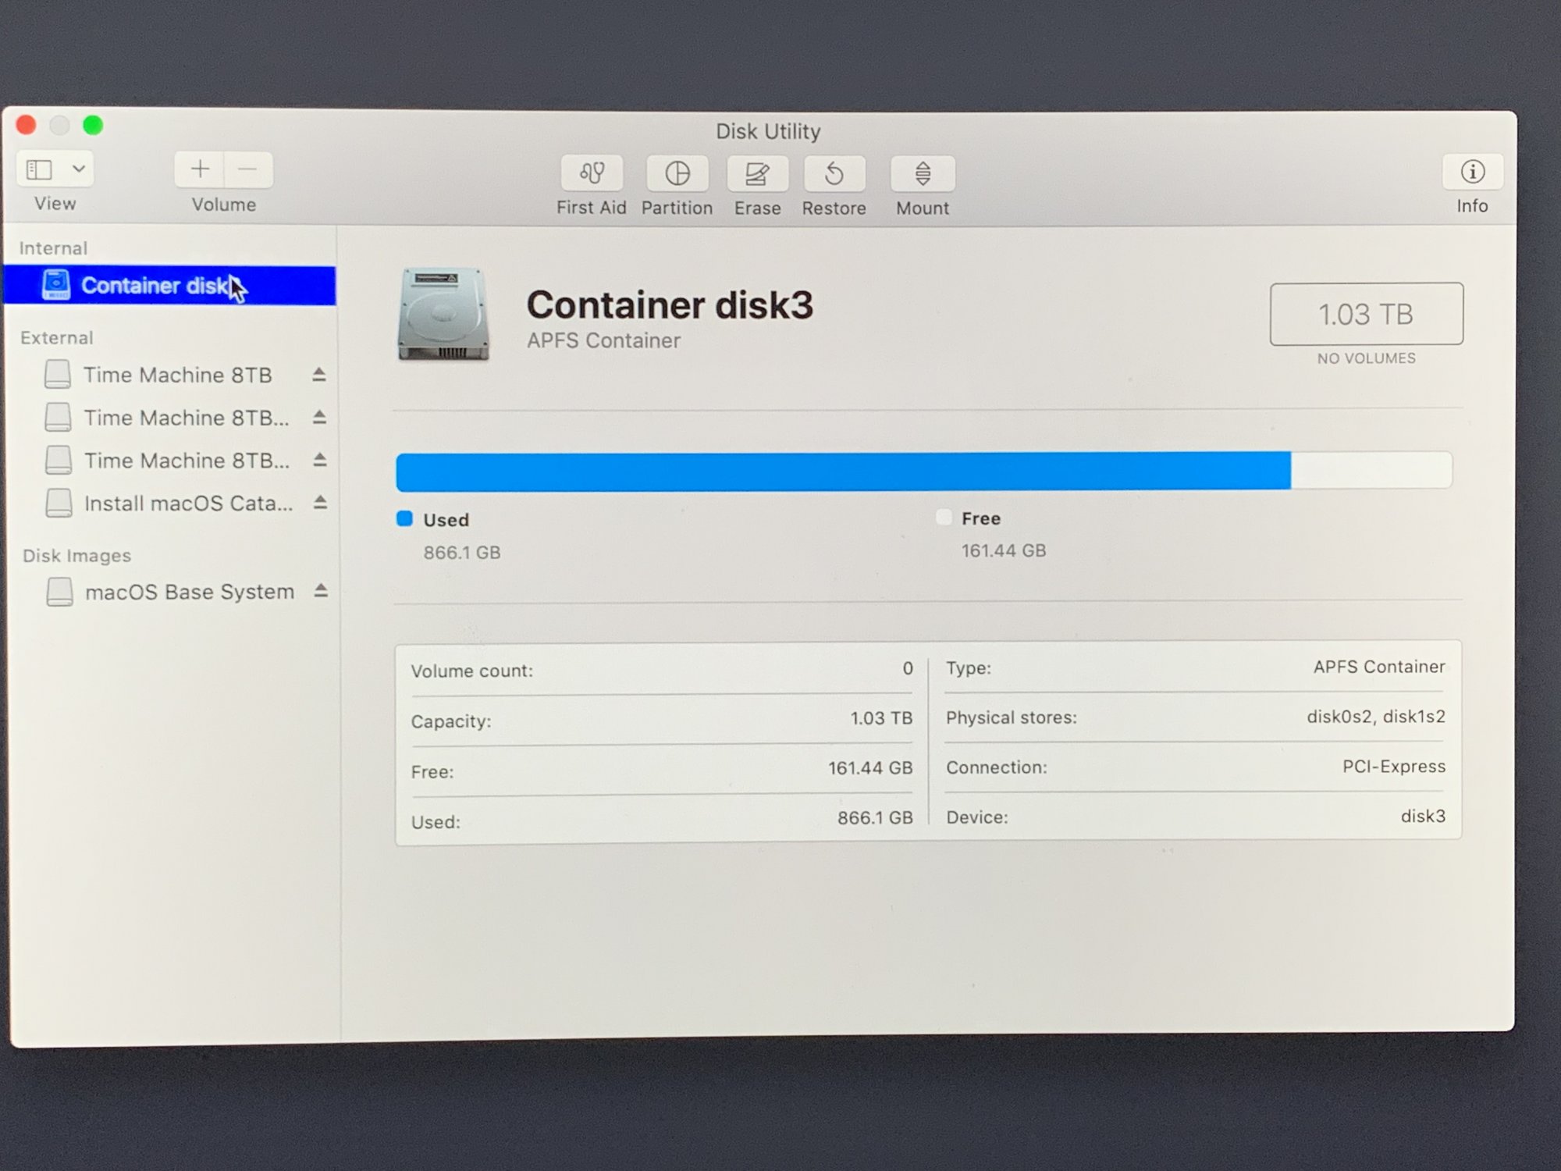1561x1171 pixels.
Task: Click the First Aid toolbar icon
Action: [592, 173]
